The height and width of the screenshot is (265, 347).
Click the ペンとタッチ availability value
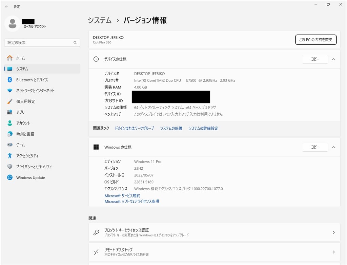(178, 114)
